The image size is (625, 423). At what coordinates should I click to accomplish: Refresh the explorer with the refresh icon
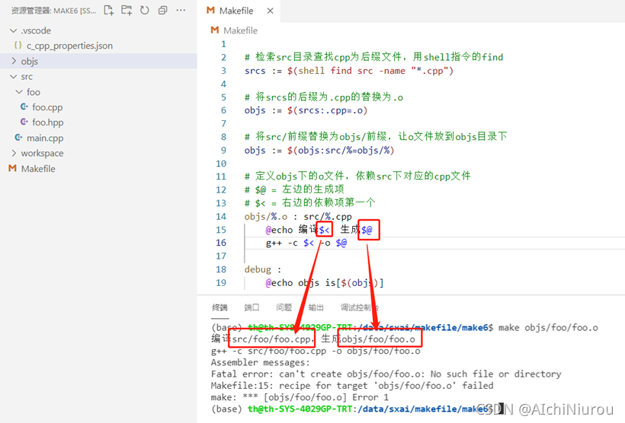pos(145,11)
